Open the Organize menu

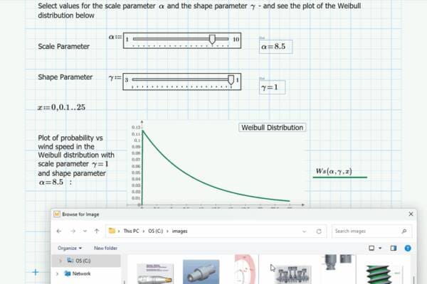pyautogui.click(x=70, y=248)
